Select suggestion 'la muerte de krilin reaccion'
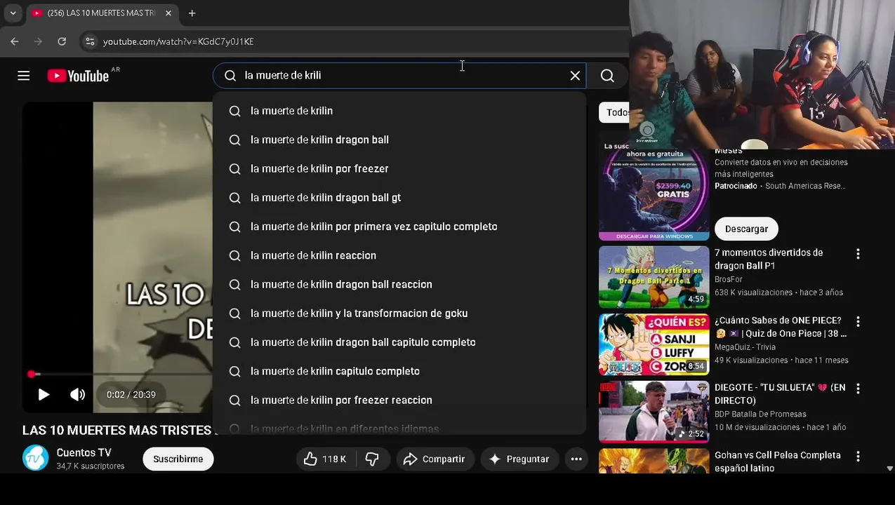 pos(399,255)
